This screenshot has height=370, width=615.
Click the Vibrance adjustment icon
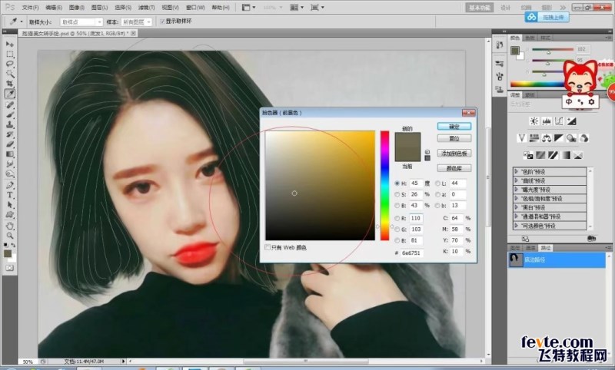point(522,138)
